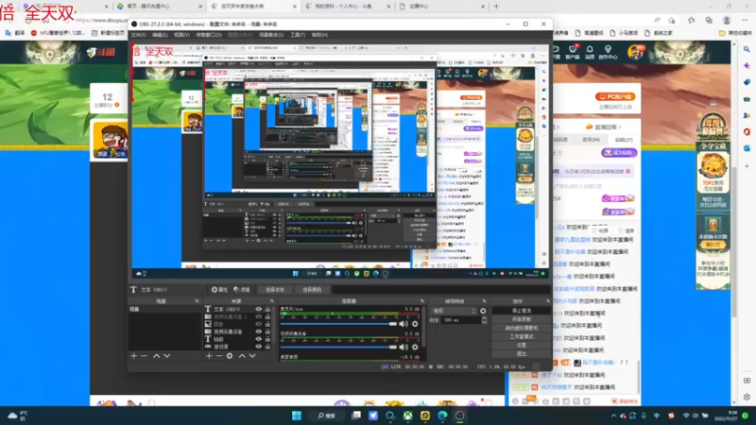This screenshot has width=756, height=425.
Task: Open OBS 帮助(H) menu
Action: click(x=319, y=35)
